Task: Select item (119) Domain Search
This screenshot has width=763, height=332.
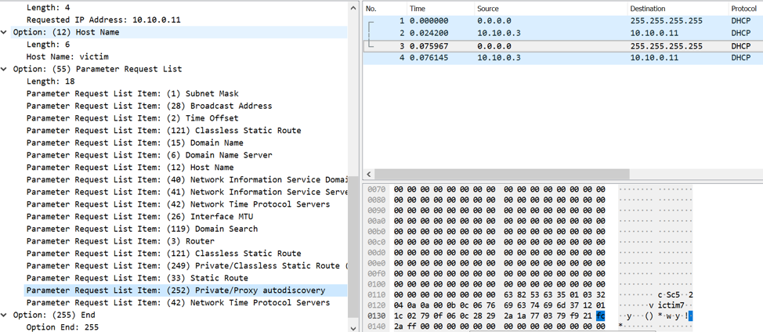Action: pyautogui.click(x=142, y=229)
